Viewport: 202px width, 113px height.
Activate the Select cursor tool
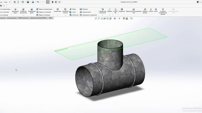point(48,2)
